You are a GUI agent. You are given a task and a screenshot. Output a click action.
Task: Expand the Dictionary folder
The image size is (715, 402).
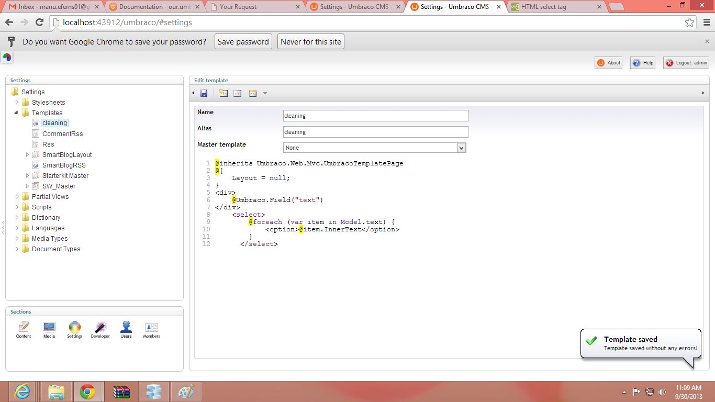pyautogui.click(x=17, y=217)
